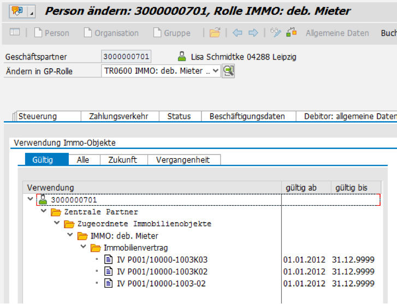
Task: Create new Organisation from toolbar
Action: [x=111, y=33]
